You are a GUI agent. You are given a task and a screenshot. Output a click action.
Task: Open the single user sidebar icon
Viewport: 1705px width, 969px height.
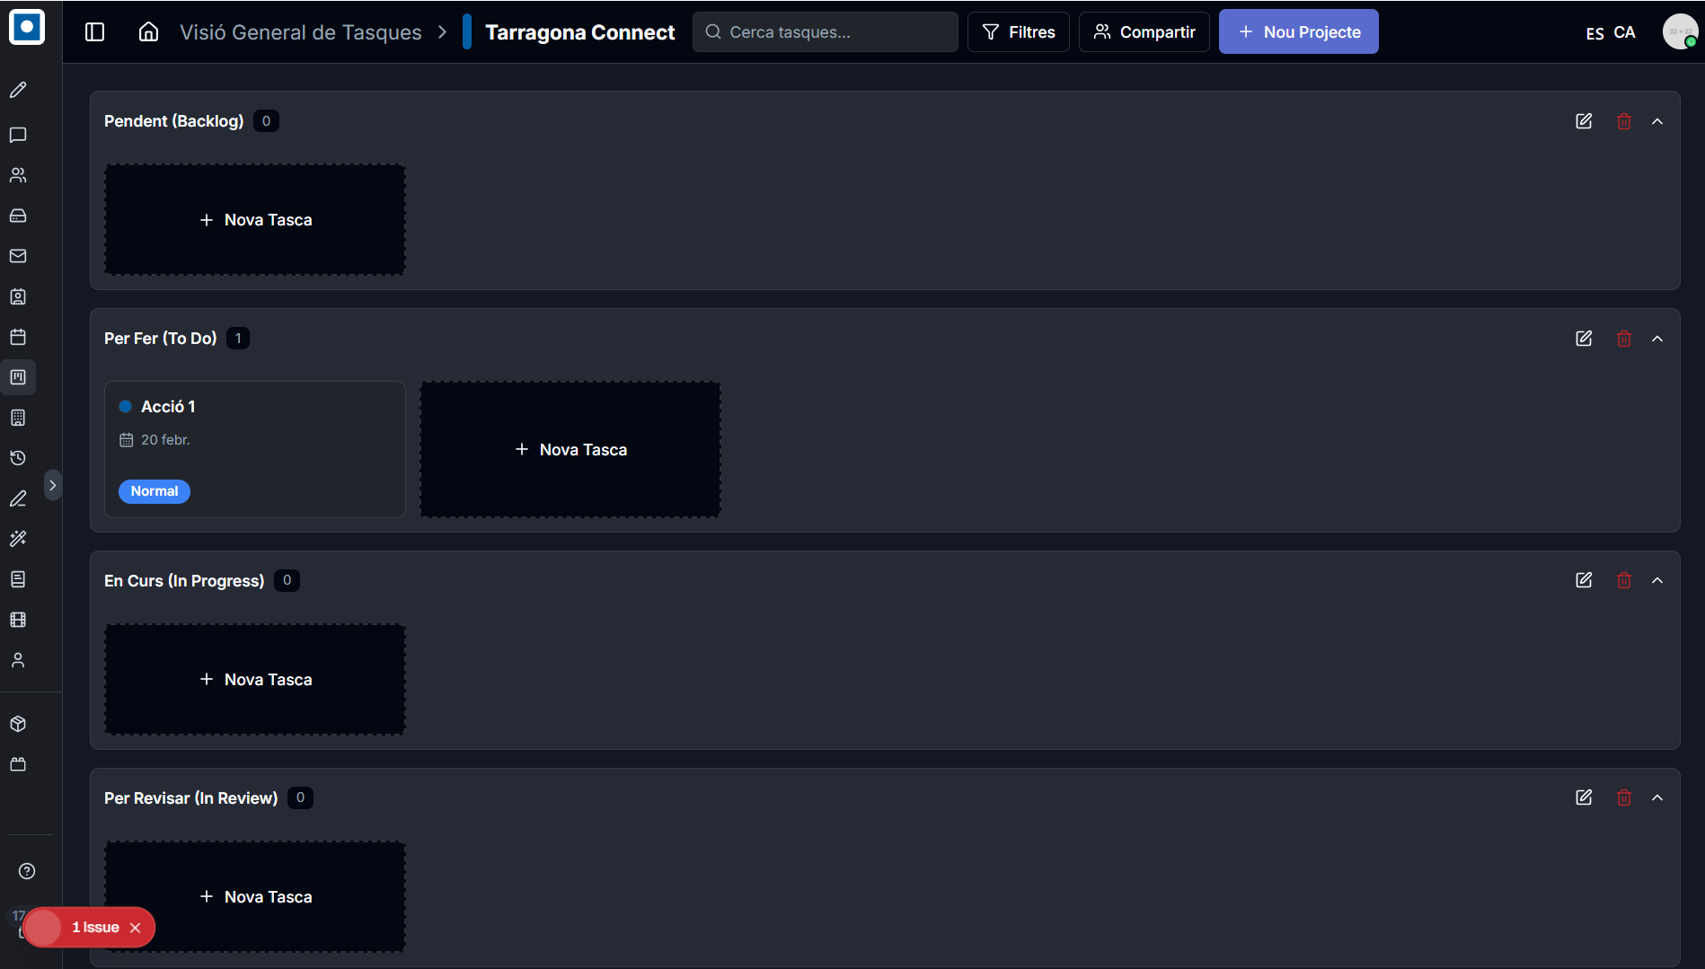coord(18,660)
